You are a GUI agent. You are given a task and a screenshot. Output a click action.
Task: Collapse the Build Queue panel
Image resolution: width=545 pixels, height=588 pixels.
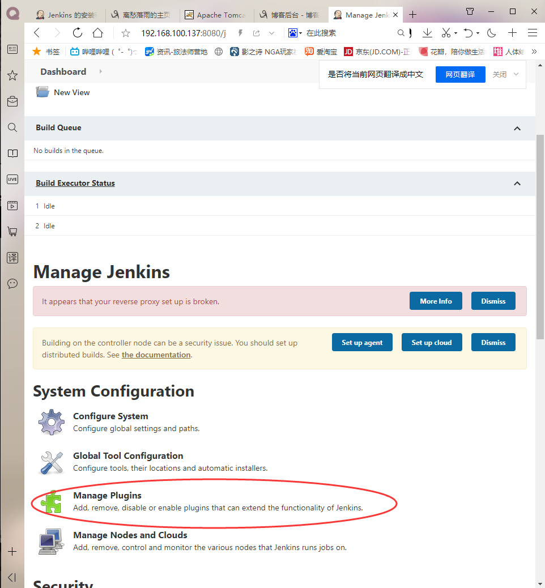(517, 128)
